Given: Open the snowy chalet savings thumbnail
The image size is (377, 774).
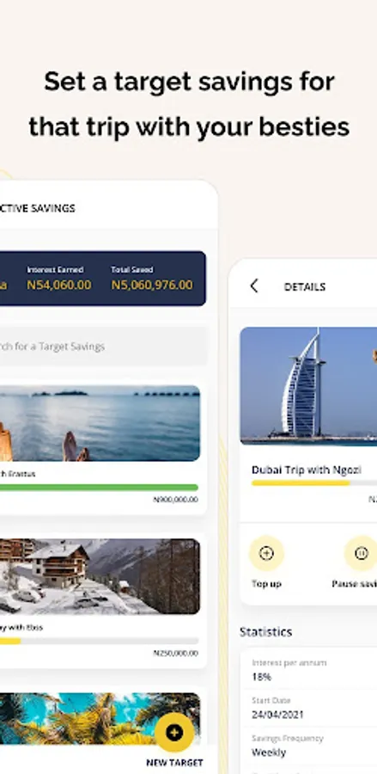Looking at the screenshot, I should coord(100,576).
